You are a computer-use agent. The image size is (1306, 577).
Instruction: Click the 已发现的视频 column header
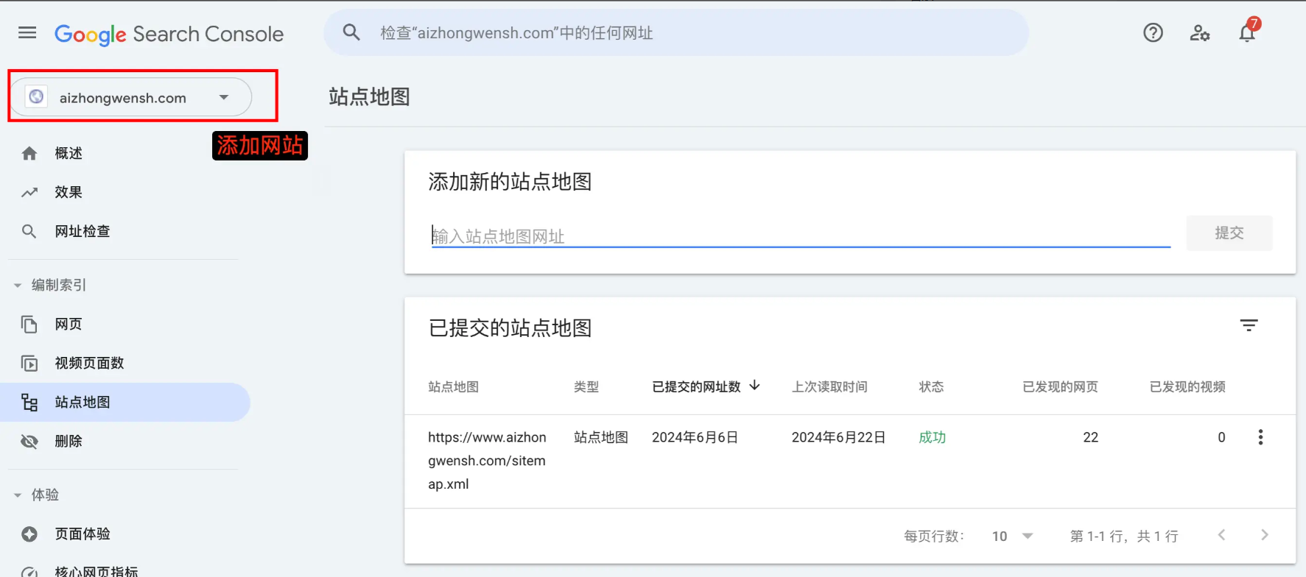(x=1187, y=386)
